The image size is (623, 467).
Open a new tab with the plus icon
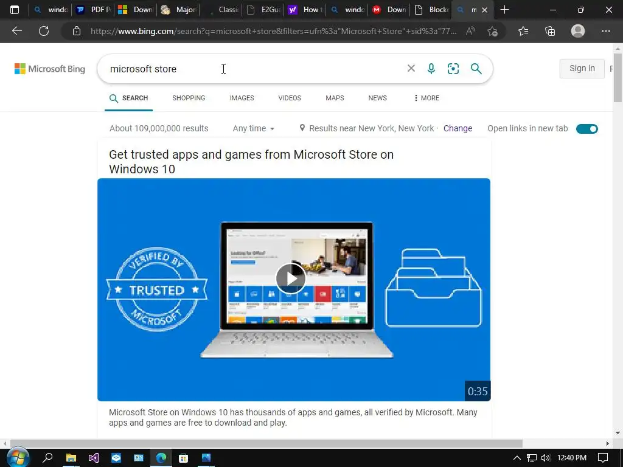[504, 10]
